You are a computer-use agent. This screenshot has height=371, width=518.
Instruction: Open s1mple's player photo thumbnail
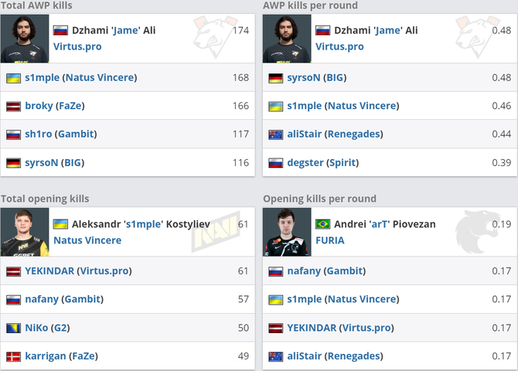[25, 232]
